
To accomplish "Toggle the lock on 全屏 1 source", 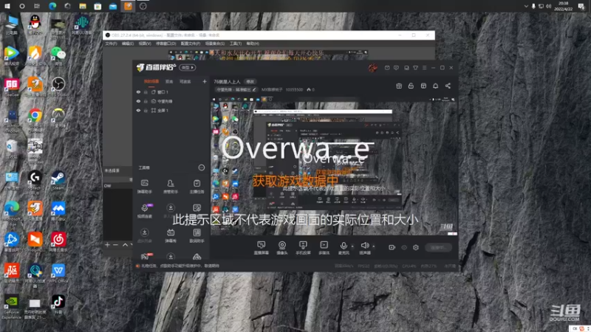I will 146,111.
